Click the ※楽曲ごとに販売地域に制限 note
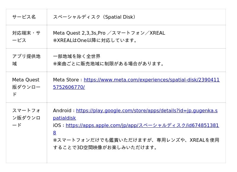Screen dimensions: 237x172 (108, 64)
